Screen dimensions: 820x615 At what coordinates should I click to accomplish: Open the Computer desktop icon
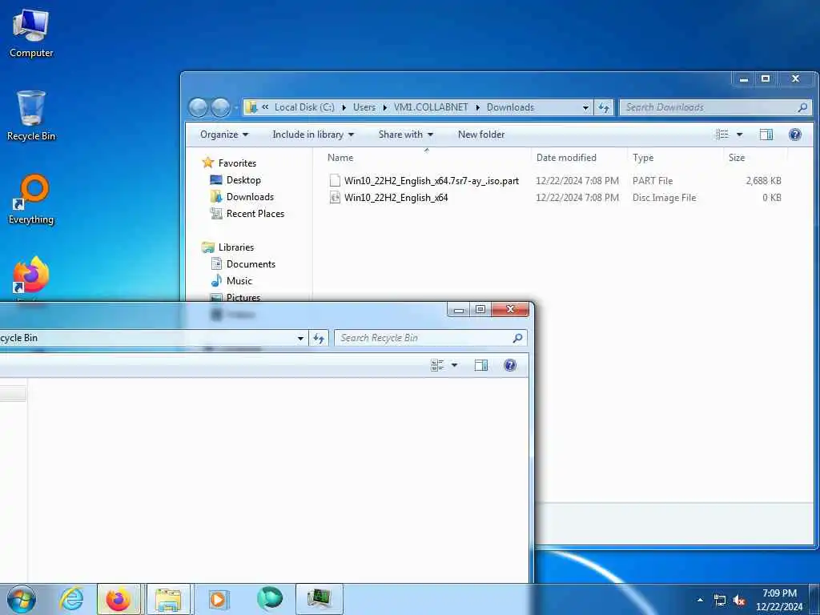(x=31, y=34)
